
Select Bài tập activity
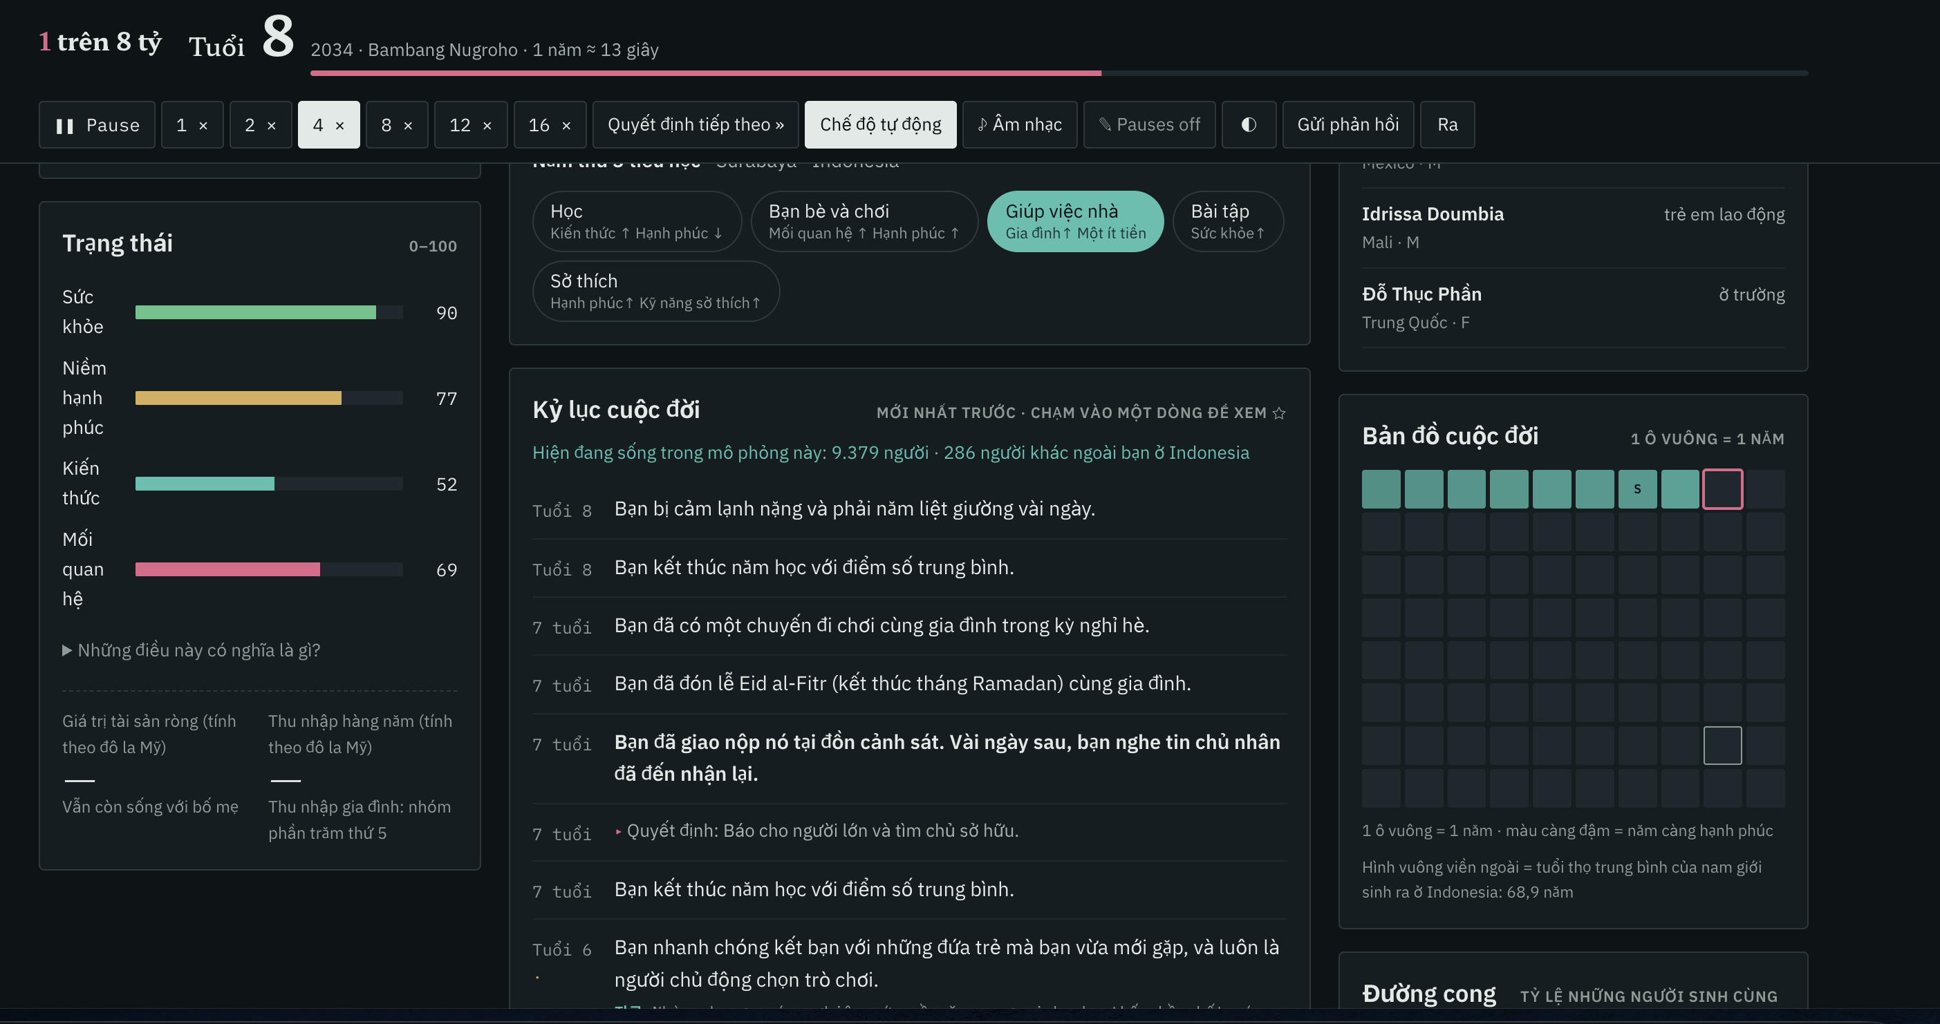coord(1229,221)
